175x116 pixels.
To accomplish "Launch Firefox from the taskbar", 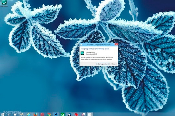I will (x=35, y=114).
